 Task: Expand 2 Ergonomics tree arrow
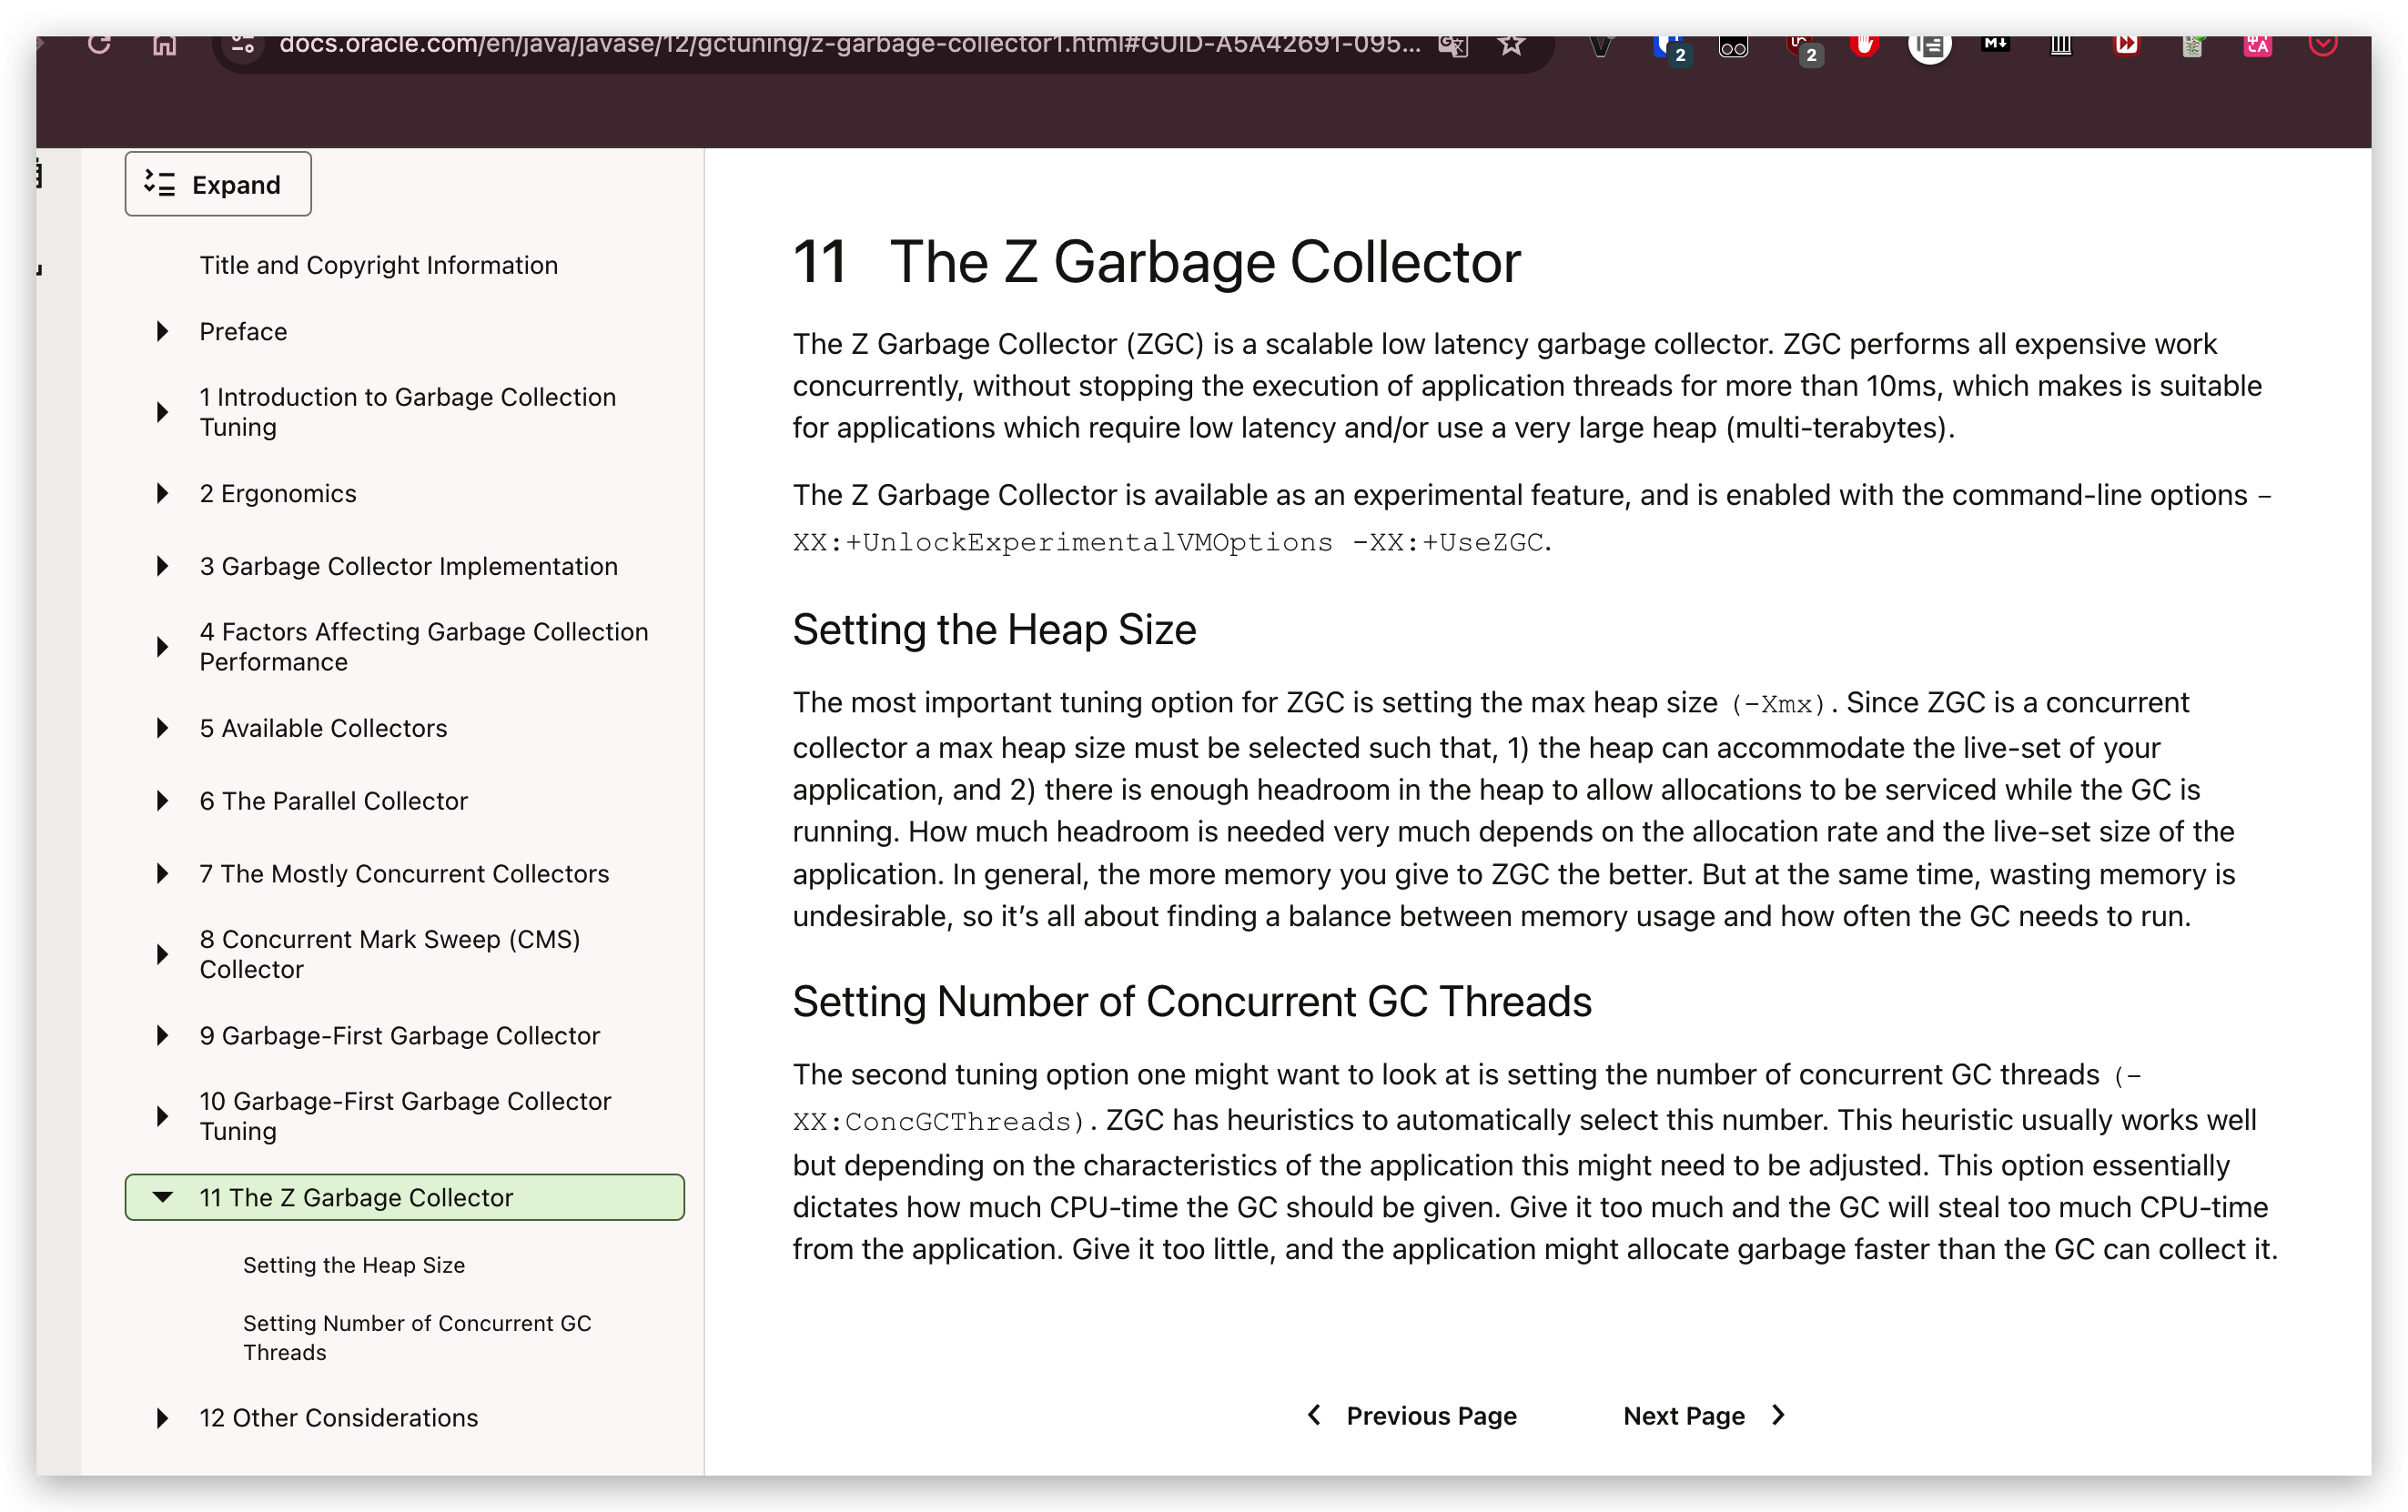click(162, 494)
